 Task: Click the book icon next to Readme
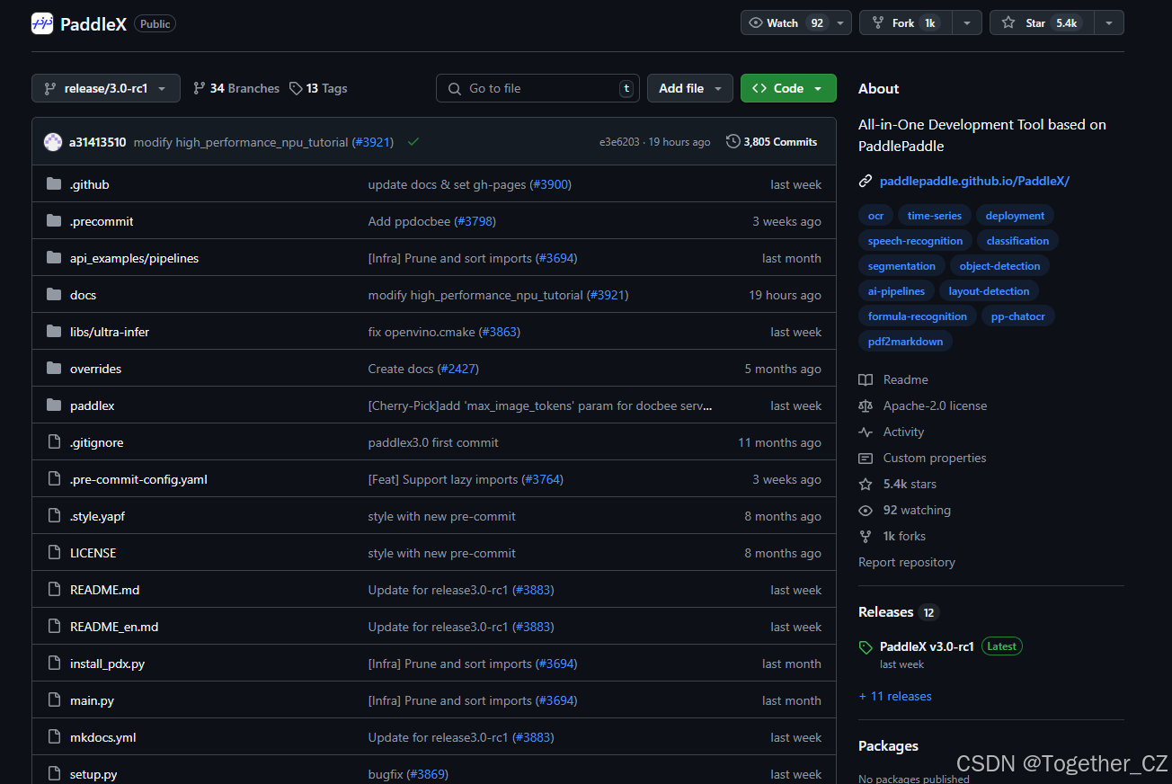[x=866, y=379]
